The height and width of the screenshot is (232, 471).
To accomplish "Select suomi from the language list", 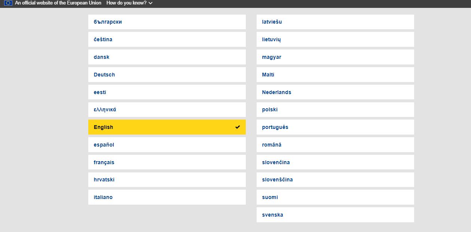I will [335, 197].
